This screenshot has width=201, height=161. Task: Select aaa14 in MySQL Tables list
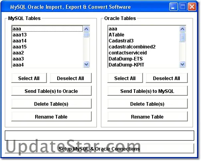[47, 41]
